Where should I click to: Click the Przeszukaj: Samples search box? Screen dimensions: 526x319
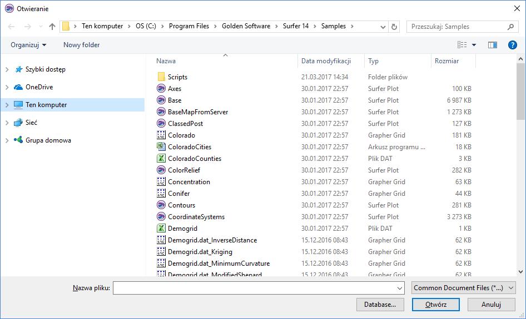pos(462,27)
